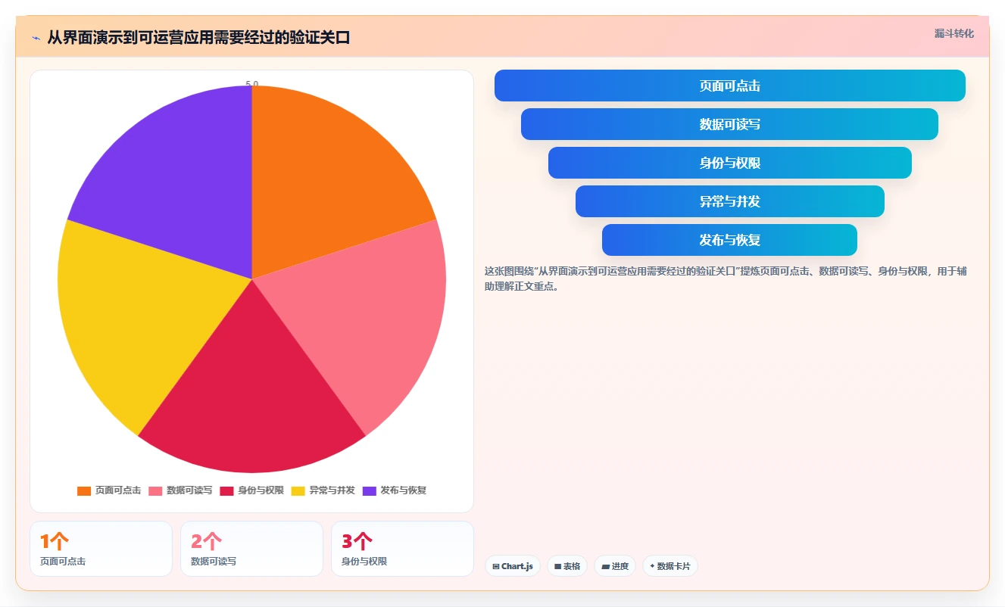This screenshot has width=1005, height=607.
Task: Click the Chart.js tag chip
Action: click(513, 566)
